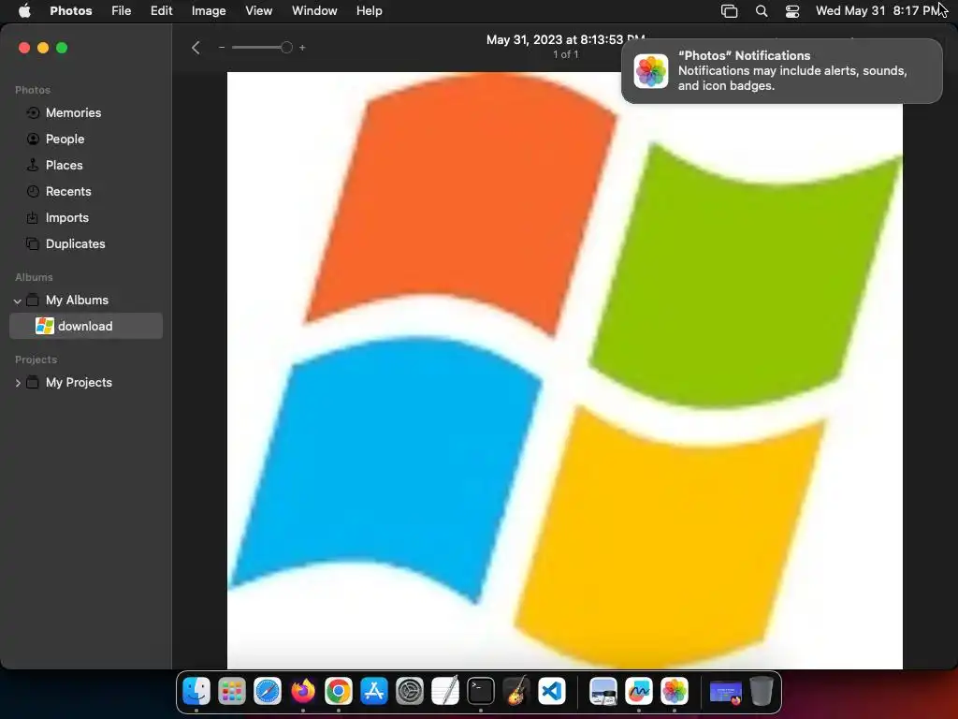958x719 pixels.
Task: Click the My Projects folder icon
Action: click(33, 382)
